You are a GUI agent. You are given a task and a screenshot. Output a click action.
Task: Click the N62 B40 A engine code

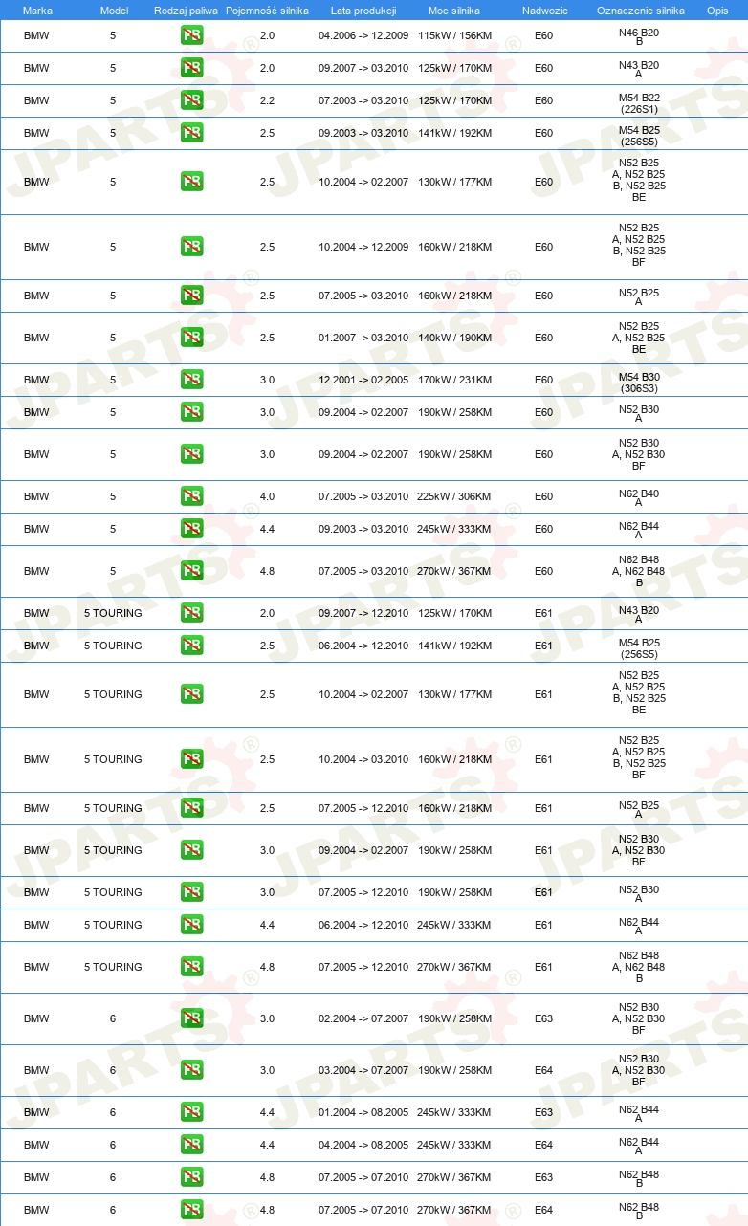(x=639, y=499)
